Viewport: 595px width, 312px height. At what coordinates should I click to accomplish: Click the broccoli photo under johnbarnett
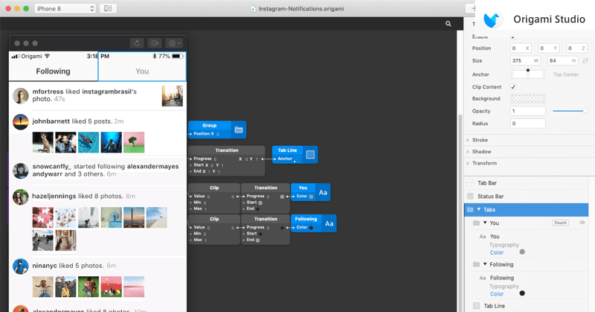(134, 142)
